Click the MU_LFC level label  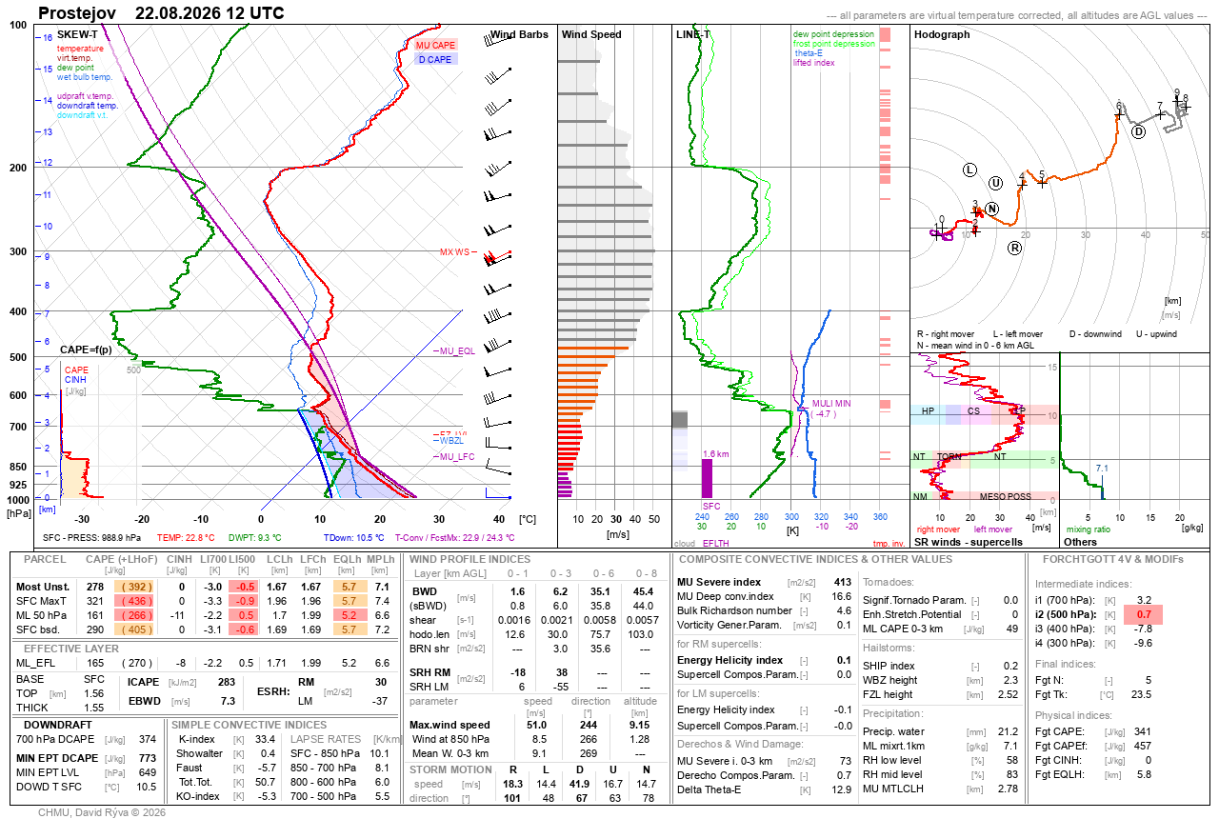(x=457, y=457)
